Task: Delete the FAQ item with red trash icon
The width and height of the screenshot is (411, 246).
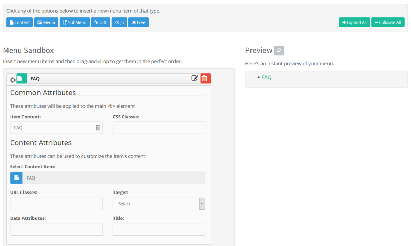Action: [x=205, y=78]
